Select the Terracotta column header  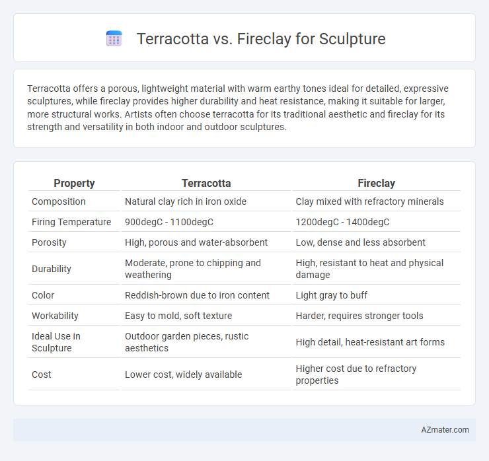point(206,183)
